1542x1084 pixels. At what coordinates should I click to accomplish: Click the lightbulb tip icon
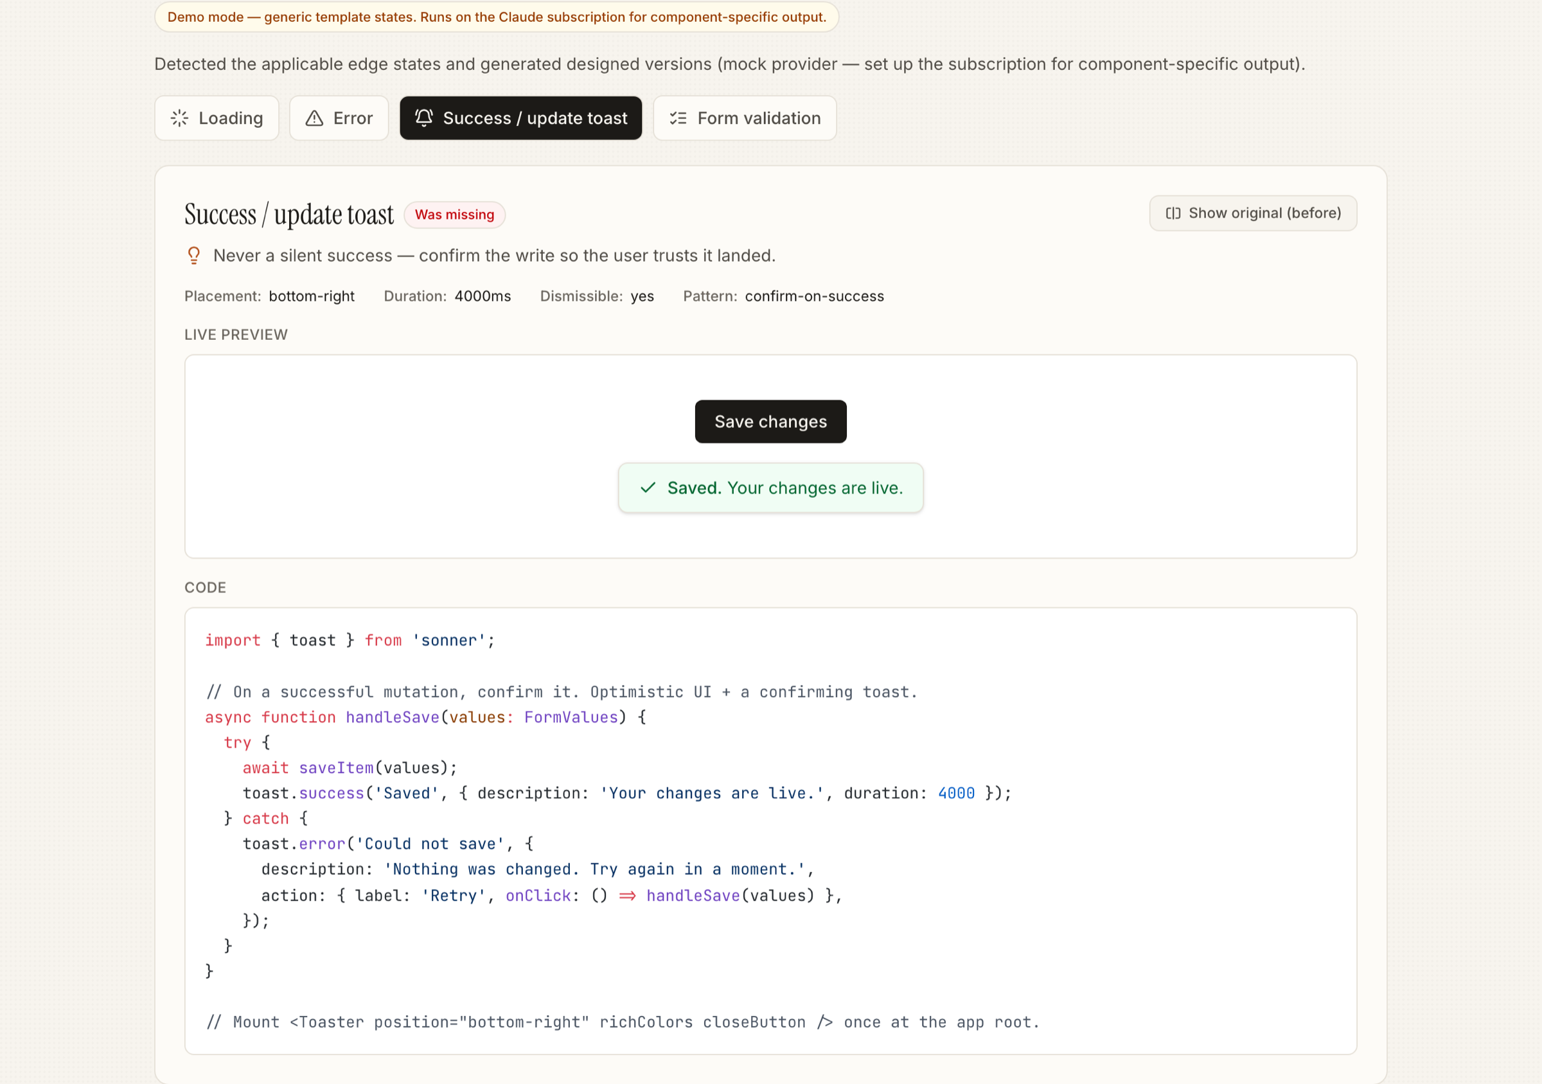(193, 255)
